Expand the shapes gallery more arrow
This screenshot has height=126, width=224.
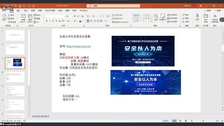pos(151,21)
